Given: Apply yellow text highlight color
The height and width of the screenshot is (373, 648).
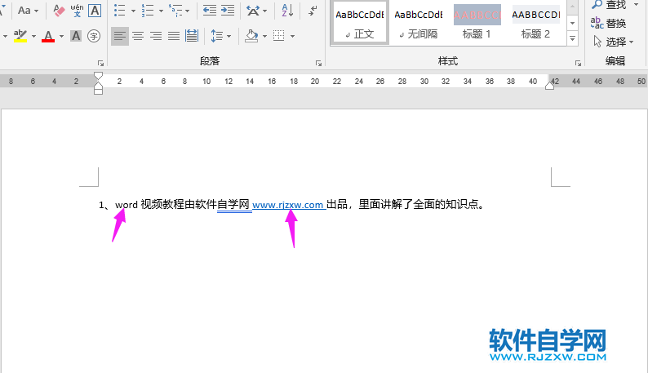Looking at the screenshot, I should pyautogui.click(x=20, y=36).
